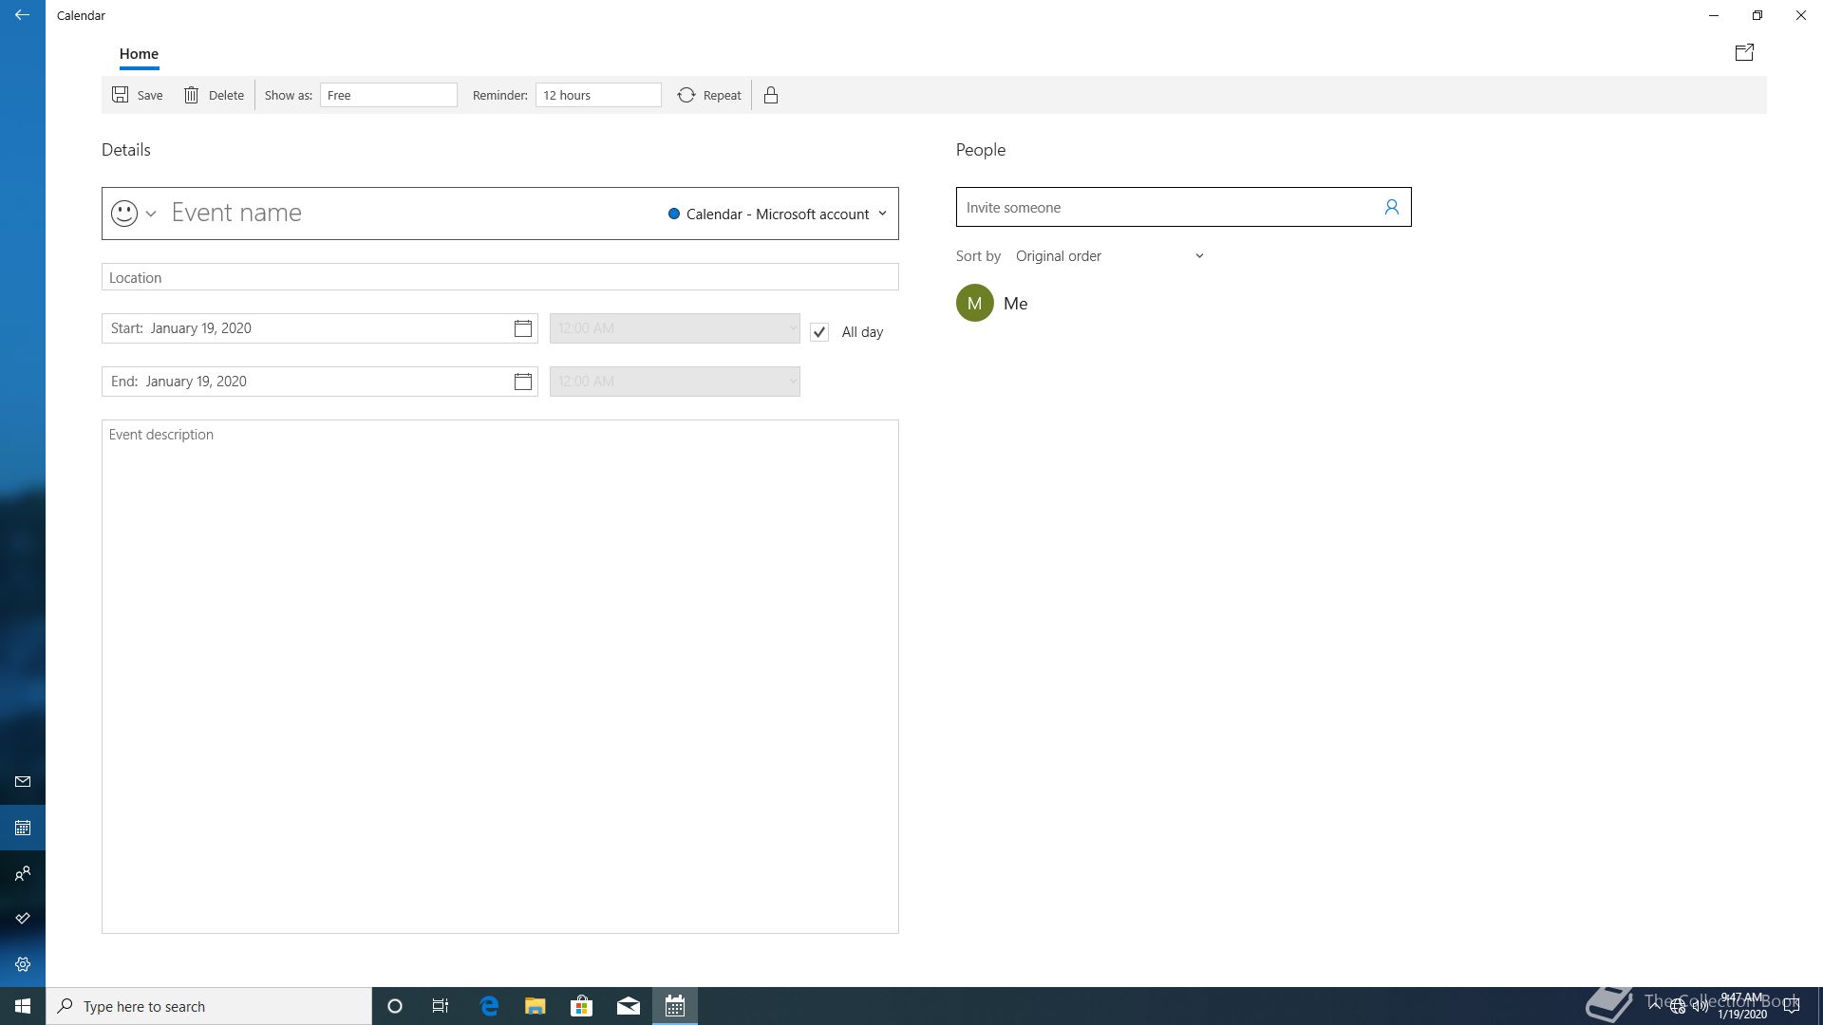
Task: Click the Event description text area
Action: click(x=500, y=677)
